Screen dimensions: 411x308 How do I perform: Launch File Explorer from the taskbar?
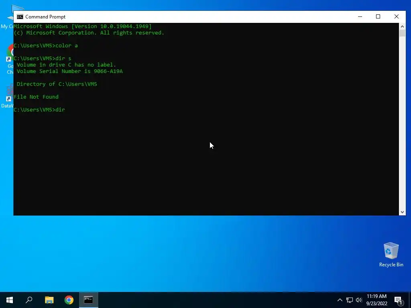[49, 300]
